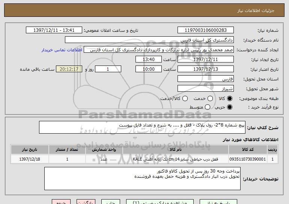Viewport: 289px width, 204px height.
Task: Click the واحد شمارش column header
Action: point(104,150)
